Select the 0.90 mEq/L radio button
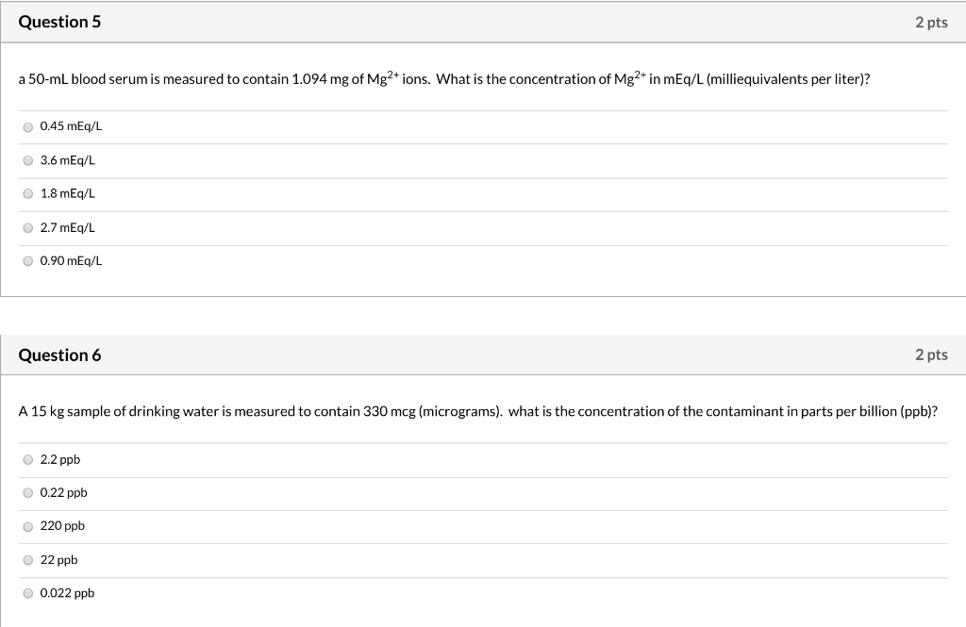The image size is (966, 627). tap(27, 261)
